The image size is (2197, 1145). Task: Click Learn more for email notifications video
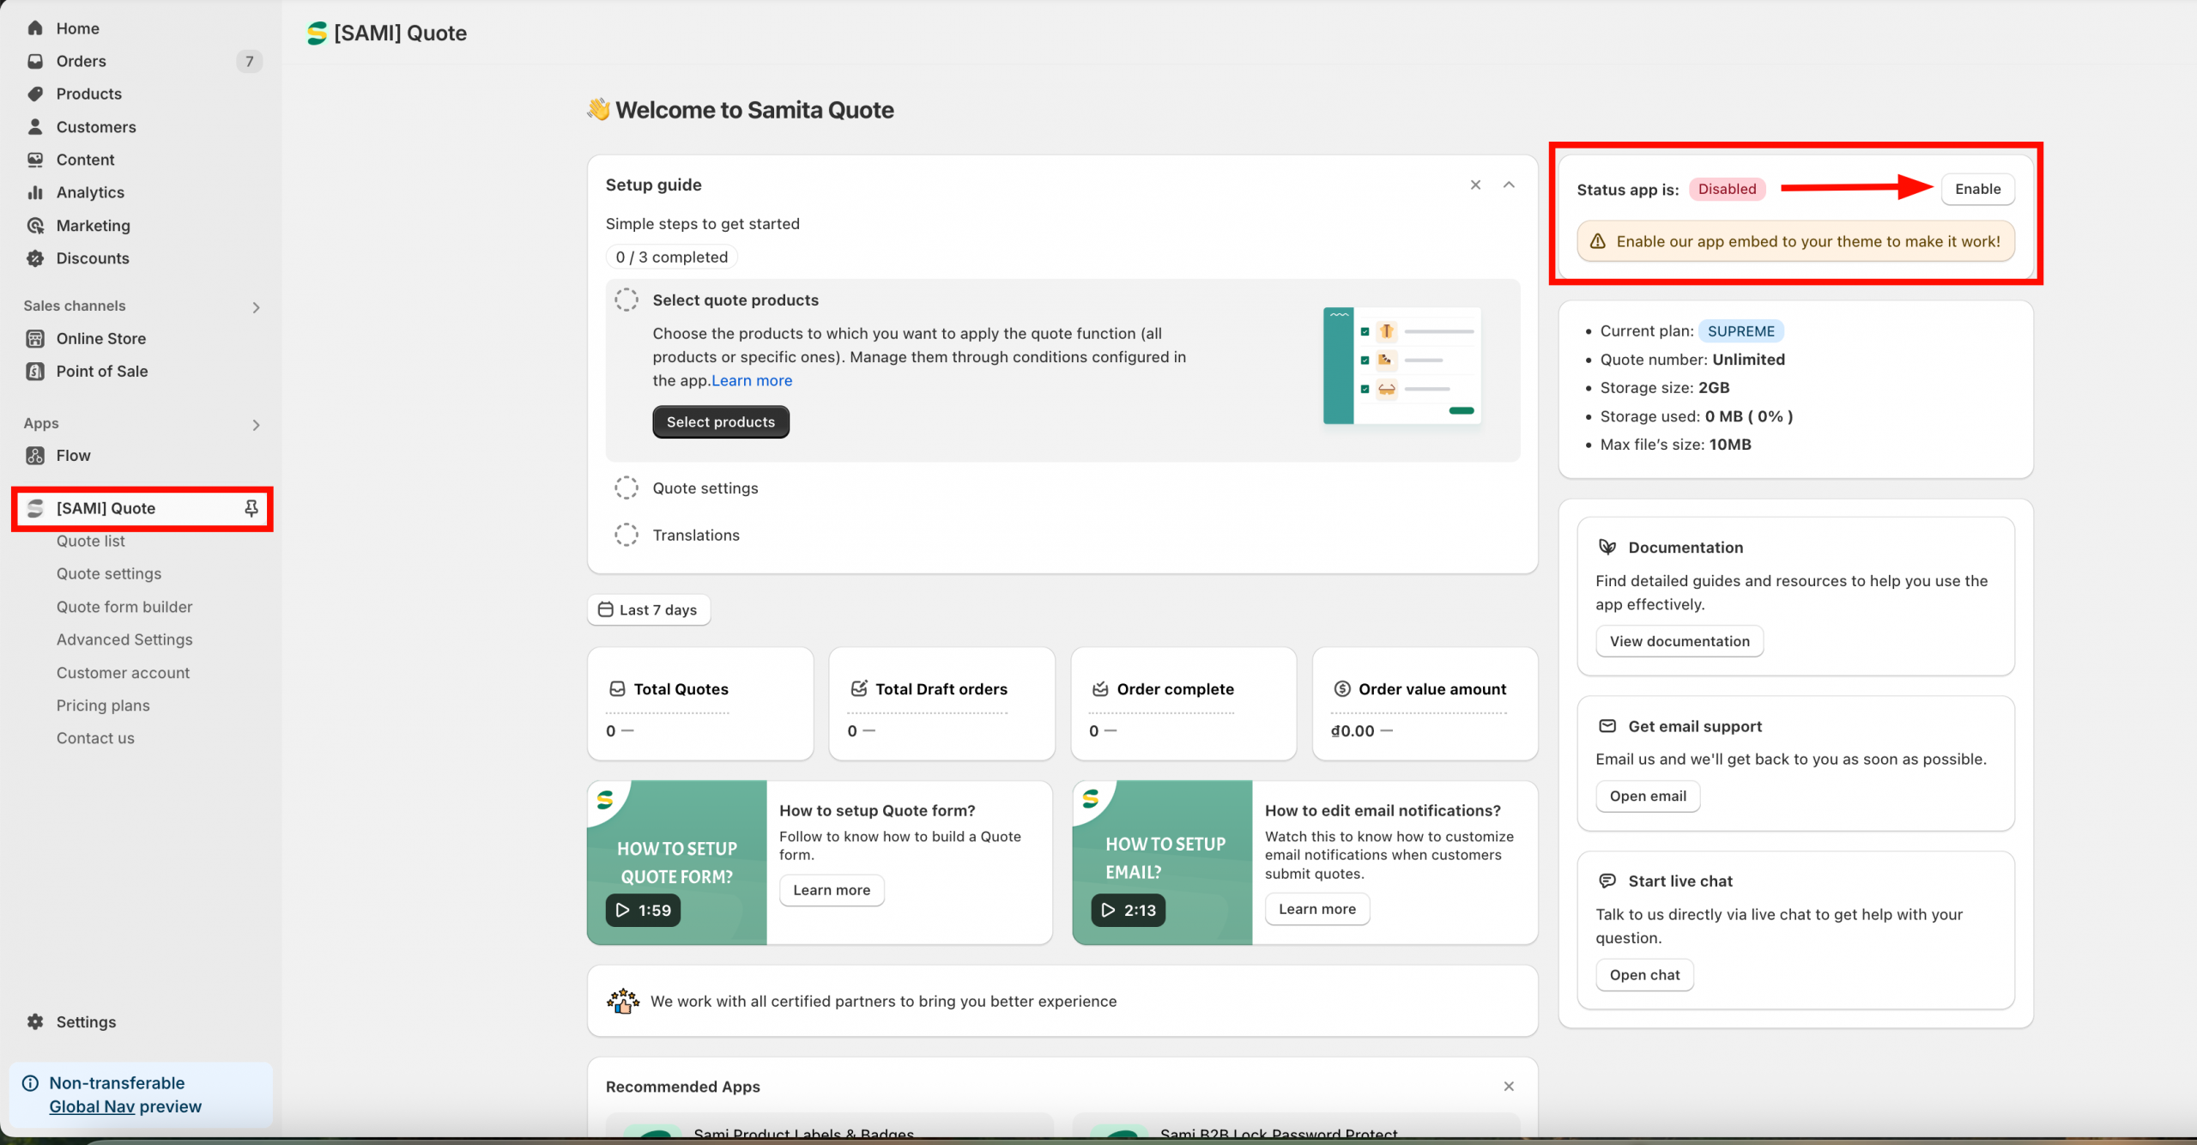[1317, 909]
